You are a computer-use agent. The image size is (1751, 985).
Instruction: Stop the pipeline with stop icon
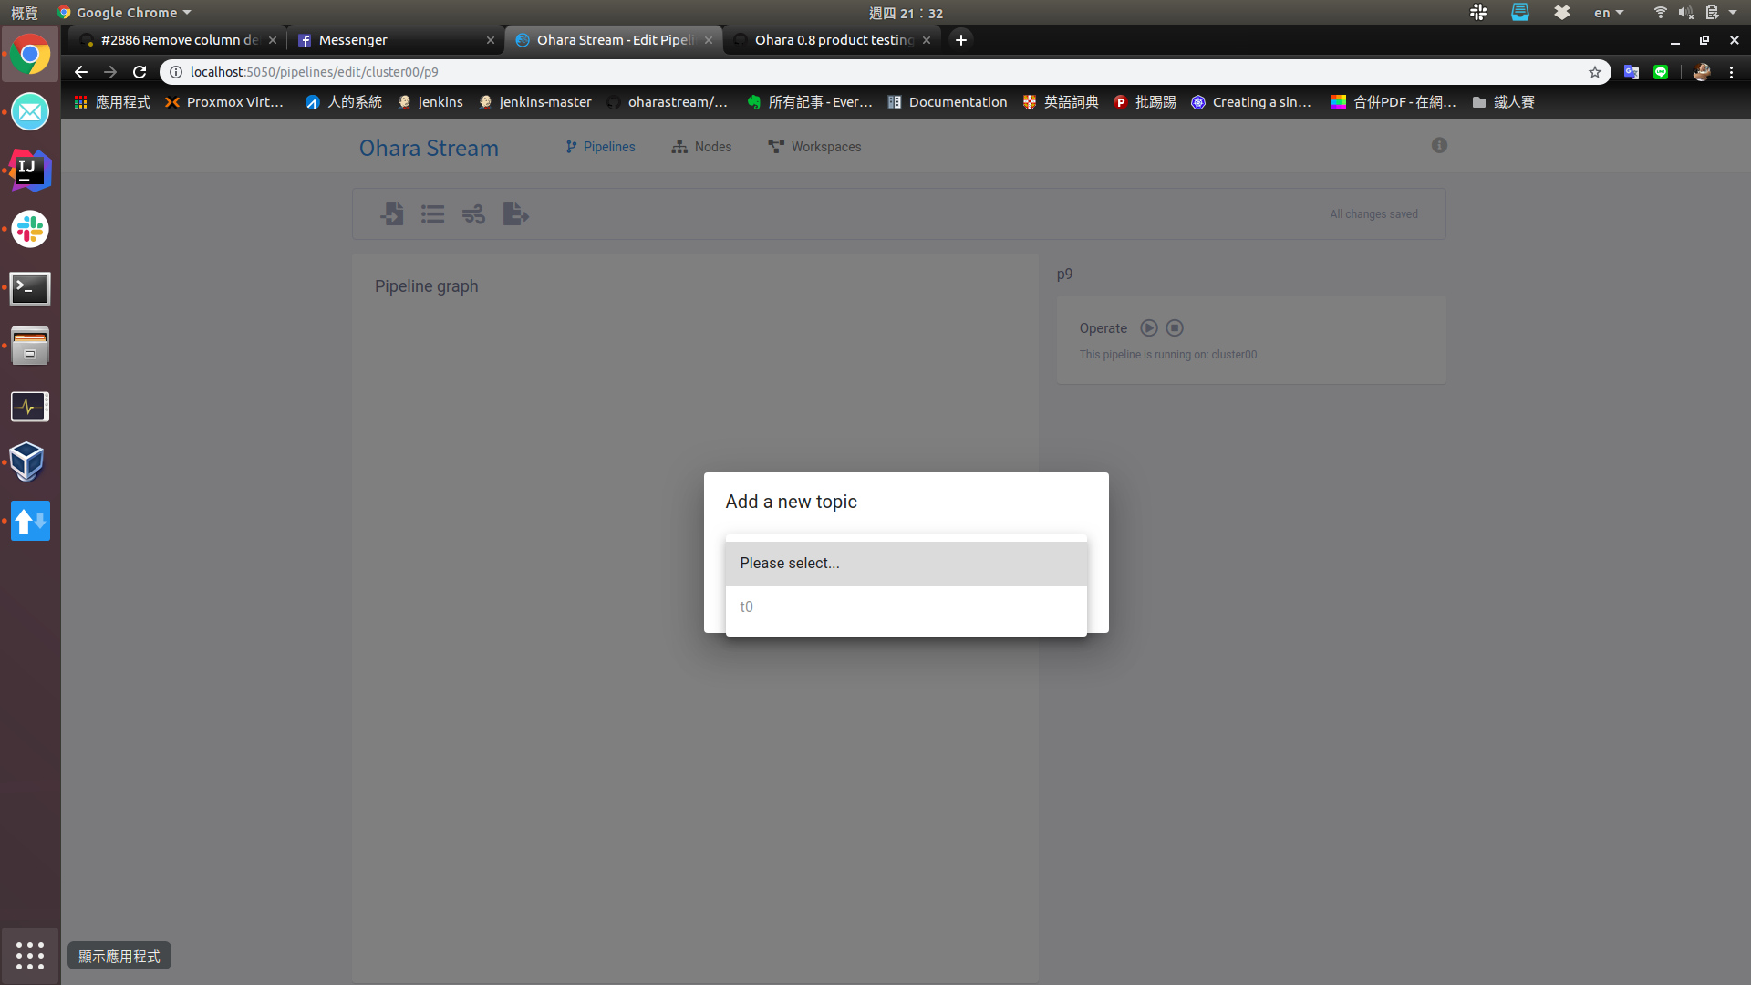click(1175, 328)
